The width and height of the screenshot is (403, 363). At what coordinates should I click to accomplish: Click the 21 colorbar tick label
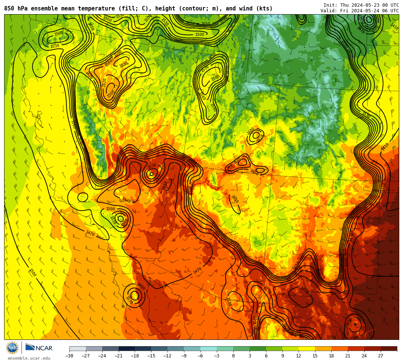[x=348, y=356]
